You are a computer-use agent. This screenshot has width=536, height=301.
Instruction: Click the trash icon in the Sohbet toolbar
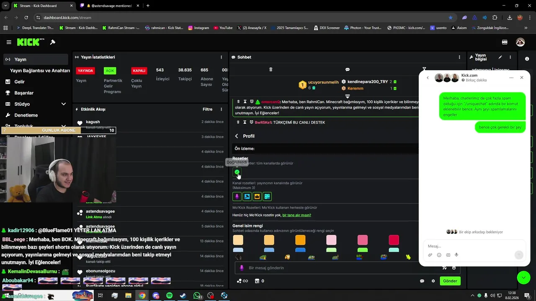[x=271, y=69]
